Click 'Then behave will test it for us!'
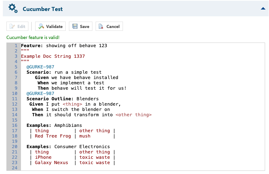This screenshot has height=174, width=269. tap(82, 88)
